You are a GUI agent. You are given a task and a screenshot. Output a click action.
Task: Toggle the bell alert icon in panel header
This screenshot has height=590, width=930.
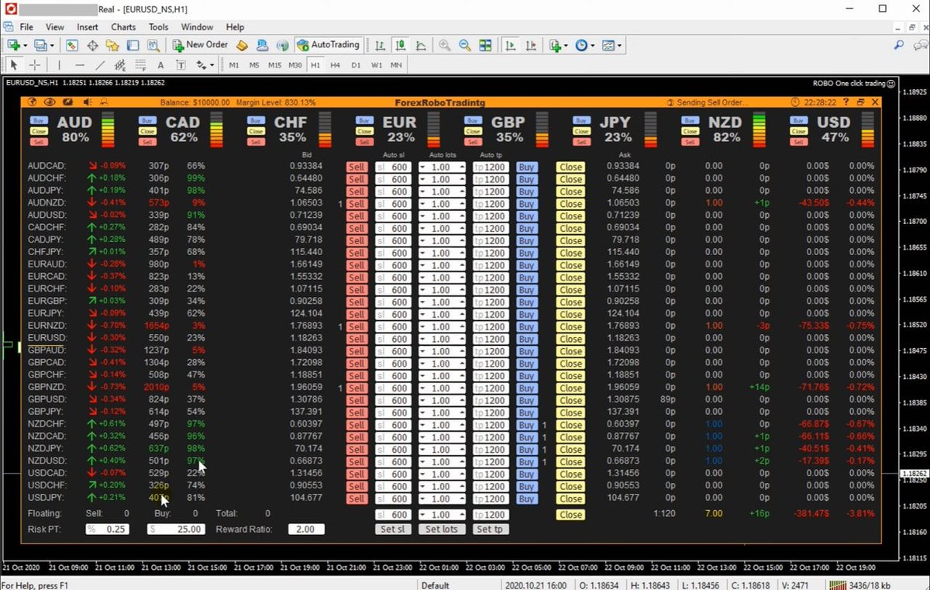pos(104,102)
